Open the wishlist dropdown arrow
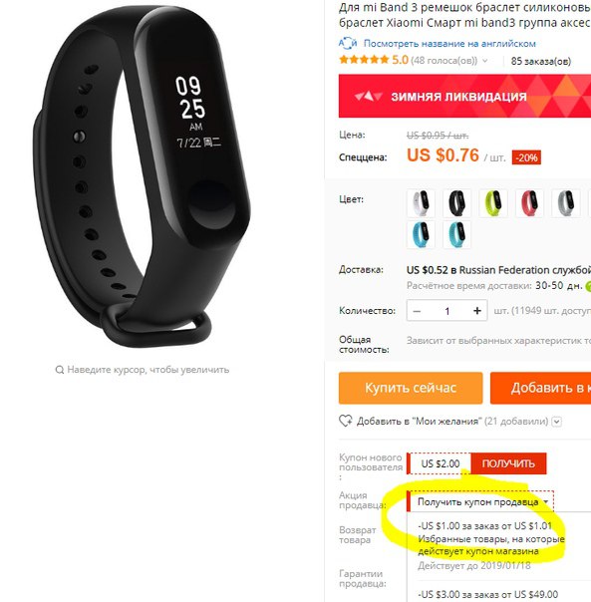 (556, 422)
